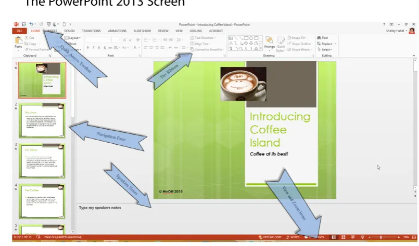Start Slide Show icon in status bar
Screen dimensions: 419x246
(x=362, y=237)
